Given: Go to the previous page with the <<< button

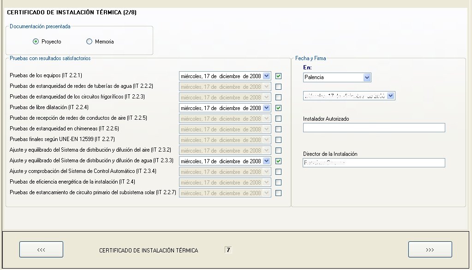Looking at the screenshot, I should tap(41, 250).
